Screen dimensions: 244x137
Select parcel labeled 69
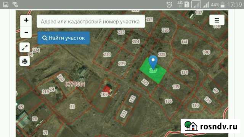[x=21, y=107]
